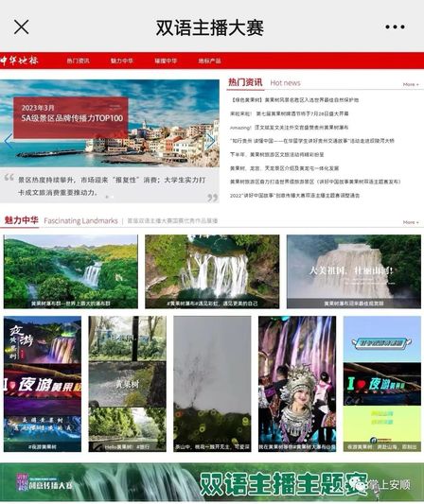Open the #夜游黄果树 night tour video
Screen dimensions: 424x504
(x=43, y=384)
